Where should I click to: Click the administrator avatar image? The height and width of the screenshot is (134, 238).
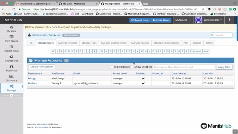[198, 20]
